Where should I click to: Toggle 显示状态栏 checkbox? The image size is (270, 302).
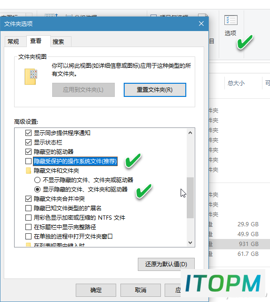[28, 143]
